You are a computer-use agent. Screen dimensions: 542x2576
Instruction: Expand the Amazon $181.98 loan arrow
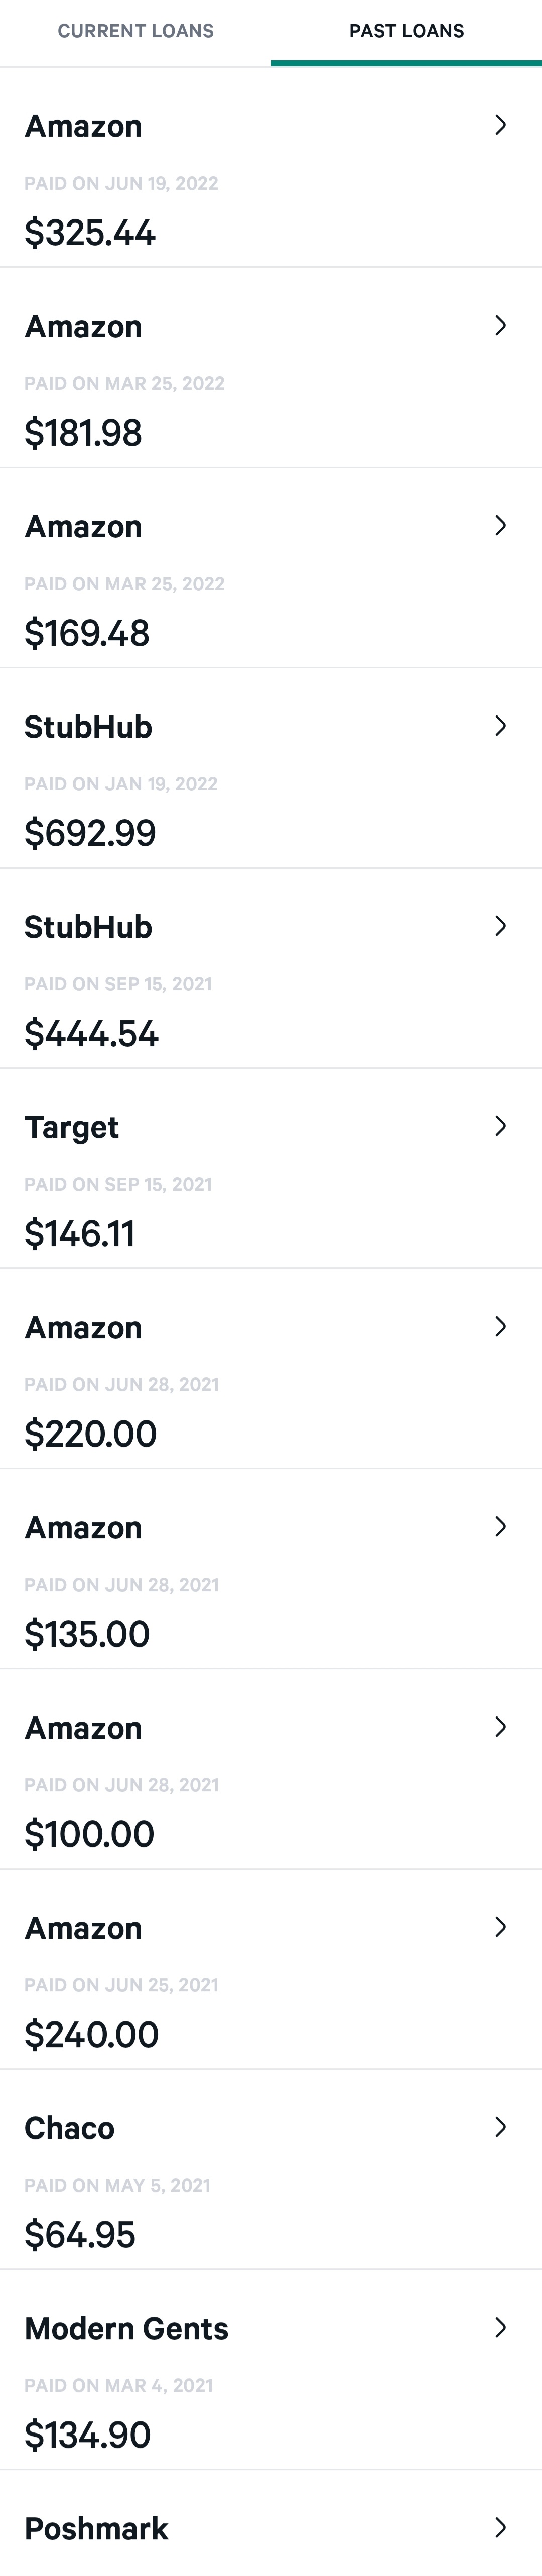click(x=500, y=325)
